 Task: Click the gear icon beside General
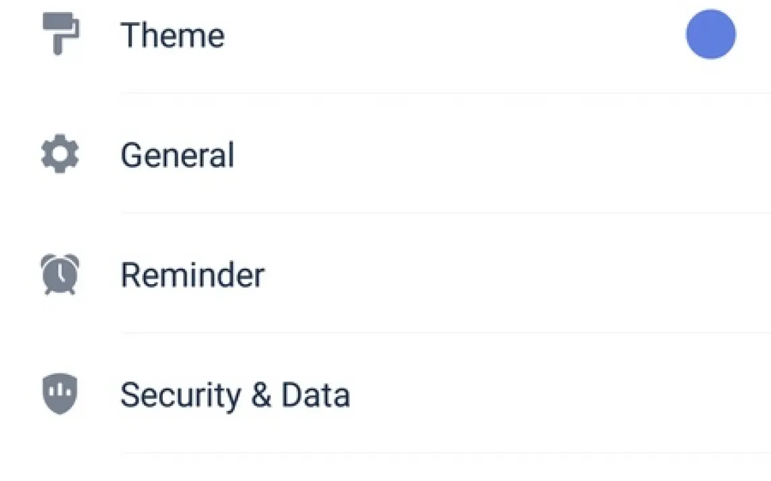(x=60, y=155)
